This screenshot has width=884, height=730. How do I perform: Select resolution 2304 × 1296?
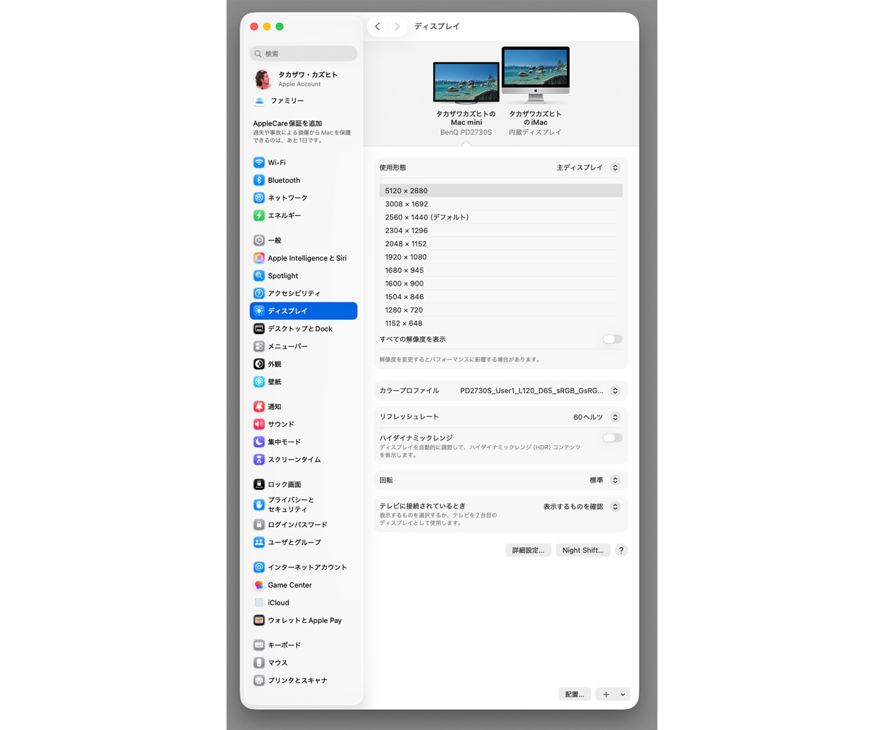501,230
